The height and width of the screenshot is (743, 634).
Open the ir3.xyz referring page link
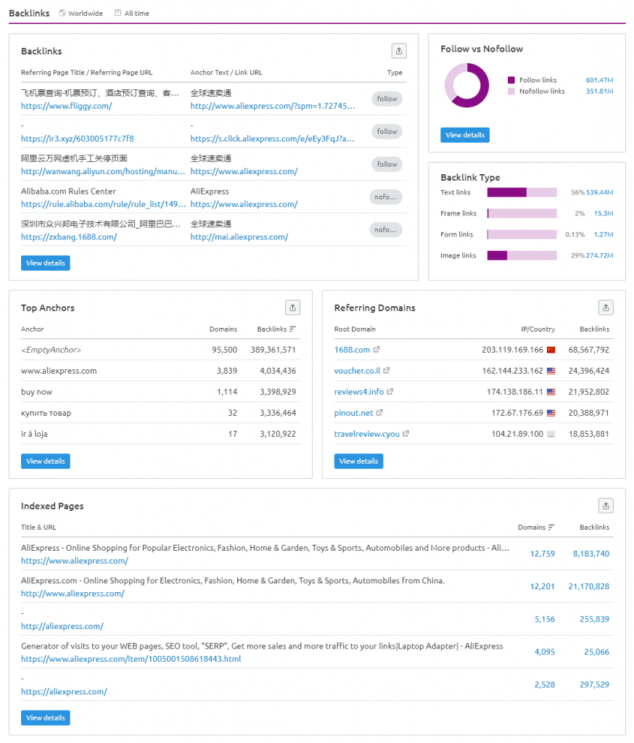coord(77,139)
